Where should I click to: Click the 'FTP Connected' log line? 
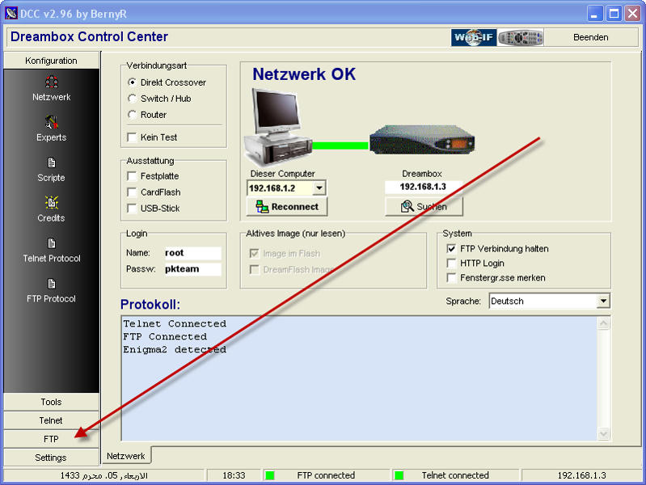click(x=165, y=336)
